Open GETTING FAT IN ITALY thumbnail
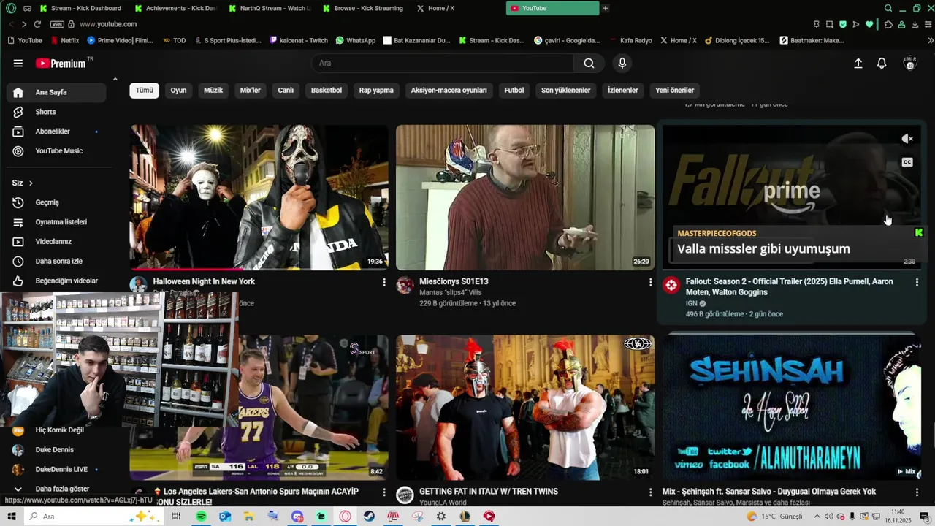This screenshot has height=526, width=935. [x=525, y=408]
